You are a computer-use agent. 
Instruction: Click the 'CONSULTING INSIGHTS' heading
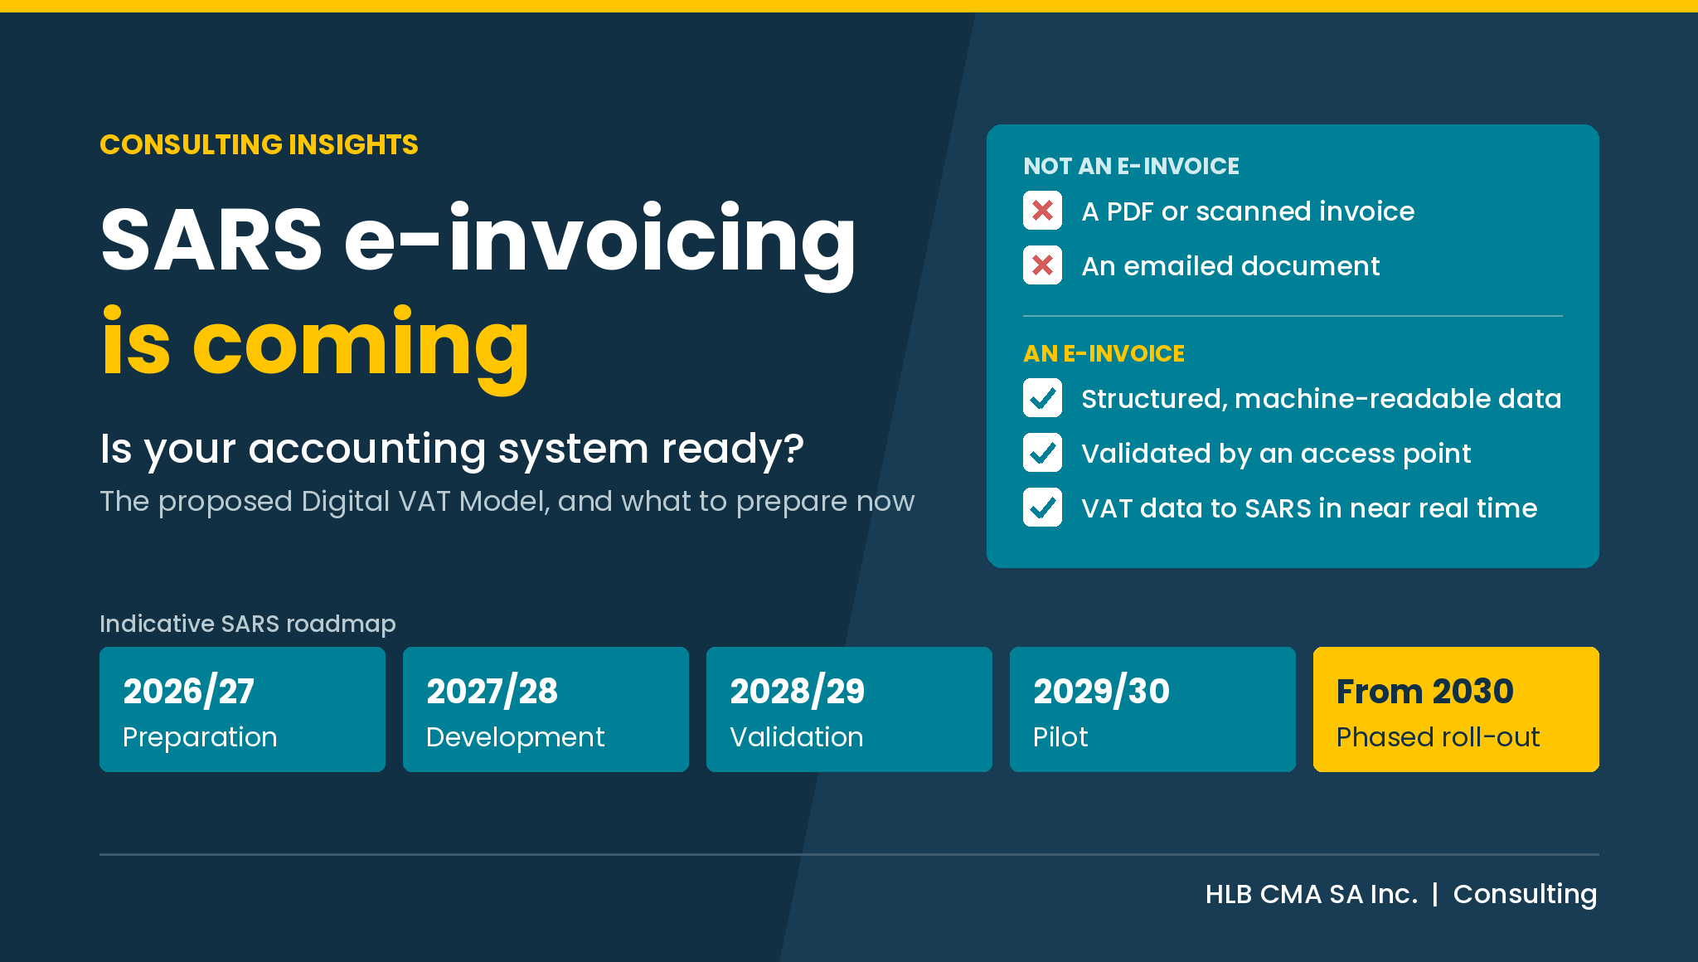tap(259, 144)
